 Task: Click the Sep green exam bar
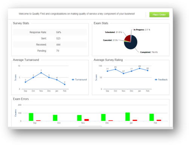click(x=31, y=117)
